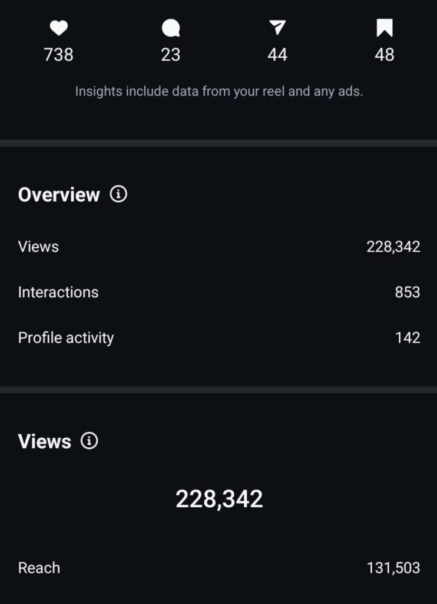Click the large 228,342 views total
Viewport: 437px width, 604px height.
(x=219, y=499)
